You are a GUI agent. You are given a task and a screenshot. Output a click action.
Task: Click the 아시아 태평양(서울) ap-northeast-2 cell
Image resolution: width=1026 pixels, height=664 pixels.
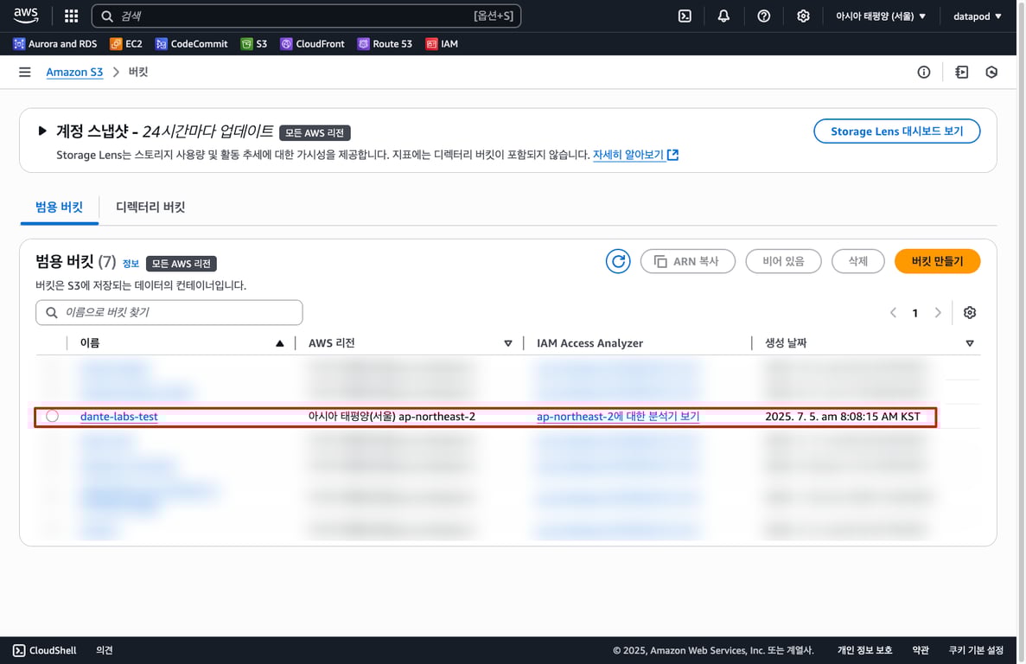point(392,416)
